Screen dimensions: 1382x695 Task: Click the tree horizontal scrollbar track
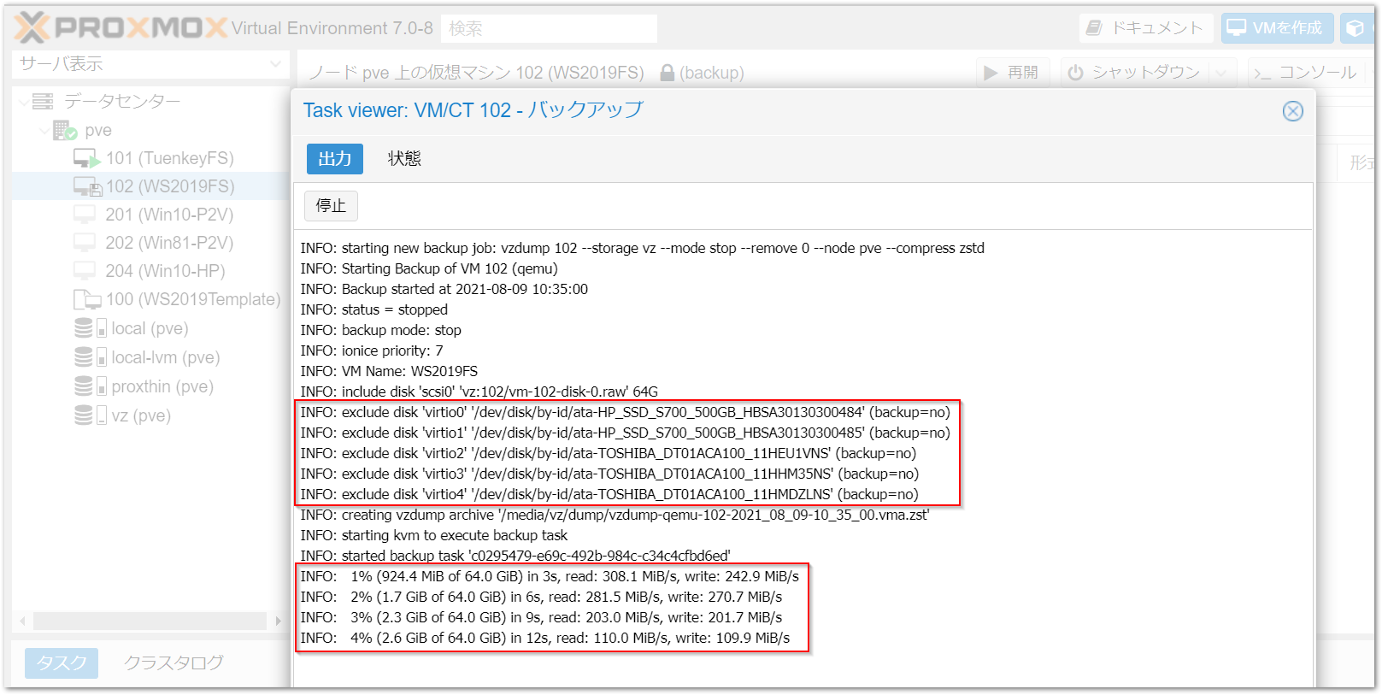[150, 621]
